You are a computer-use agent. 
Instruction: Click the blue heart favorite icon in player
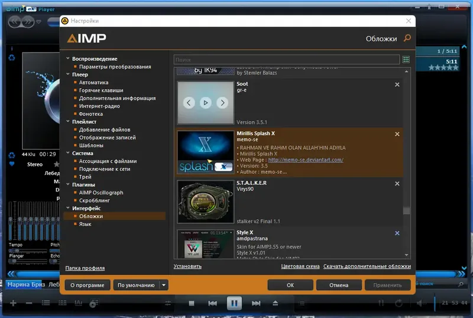click(x=12, y=164)
